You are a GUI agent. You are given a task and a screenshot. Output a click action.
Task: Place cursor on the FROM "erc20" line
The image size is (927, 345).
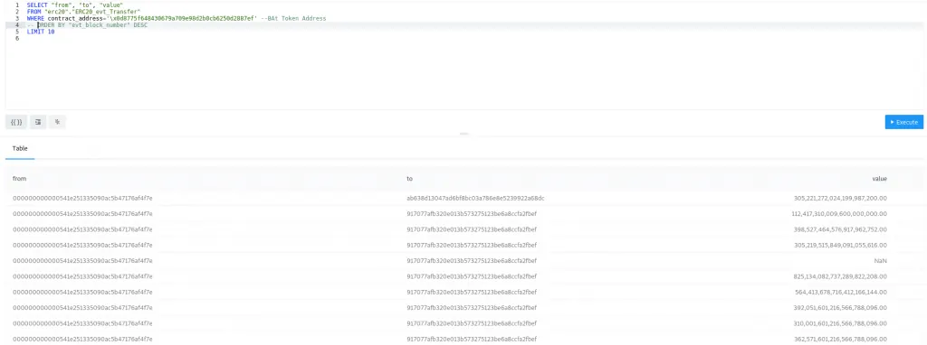click(x=83, y=12)
